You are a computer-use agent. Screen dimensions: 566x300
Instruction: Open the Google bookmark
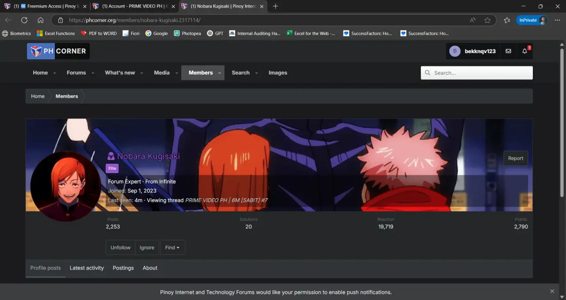[x=157, y=33]
